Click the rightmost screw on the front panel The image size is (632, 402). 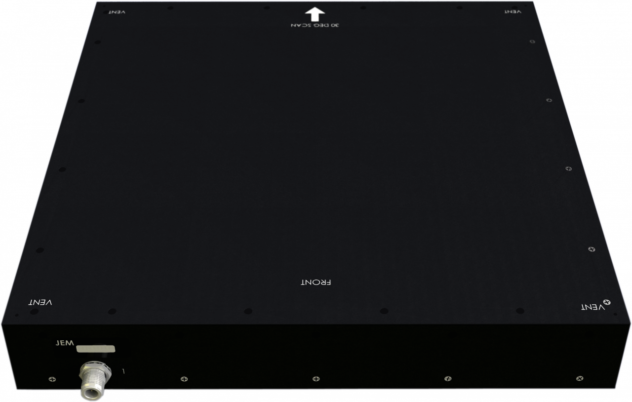pos(578,378)
